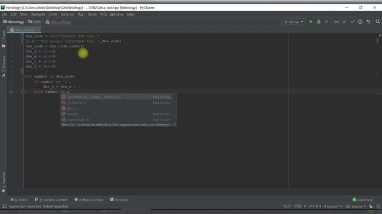Open the run configuration dropdown
The width and height of the screenshot is (382, 214).
coord(293,22)
